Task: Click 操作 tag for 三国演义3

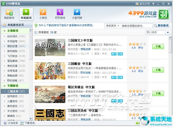Action: (x=114, y=54)
